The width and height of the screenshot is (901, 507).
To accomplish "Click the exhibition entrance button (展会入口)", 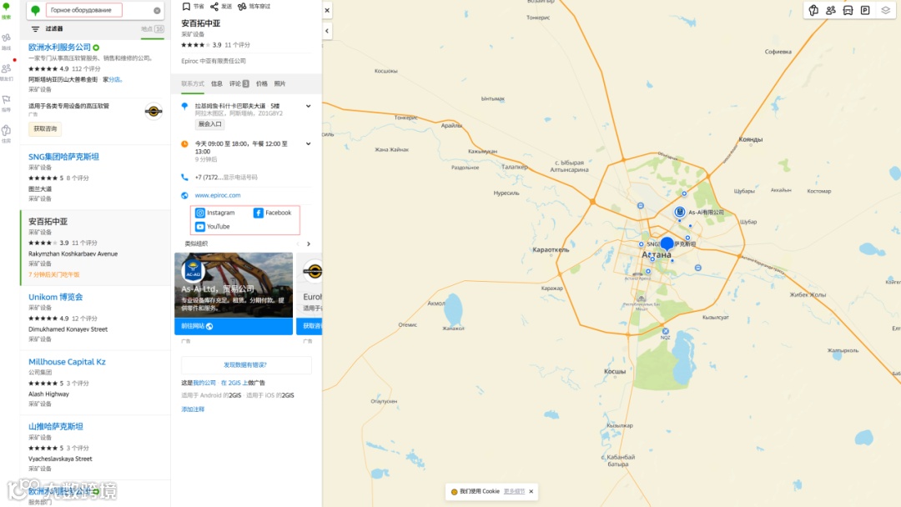I will pyautogui.click(x=209, y=124).
